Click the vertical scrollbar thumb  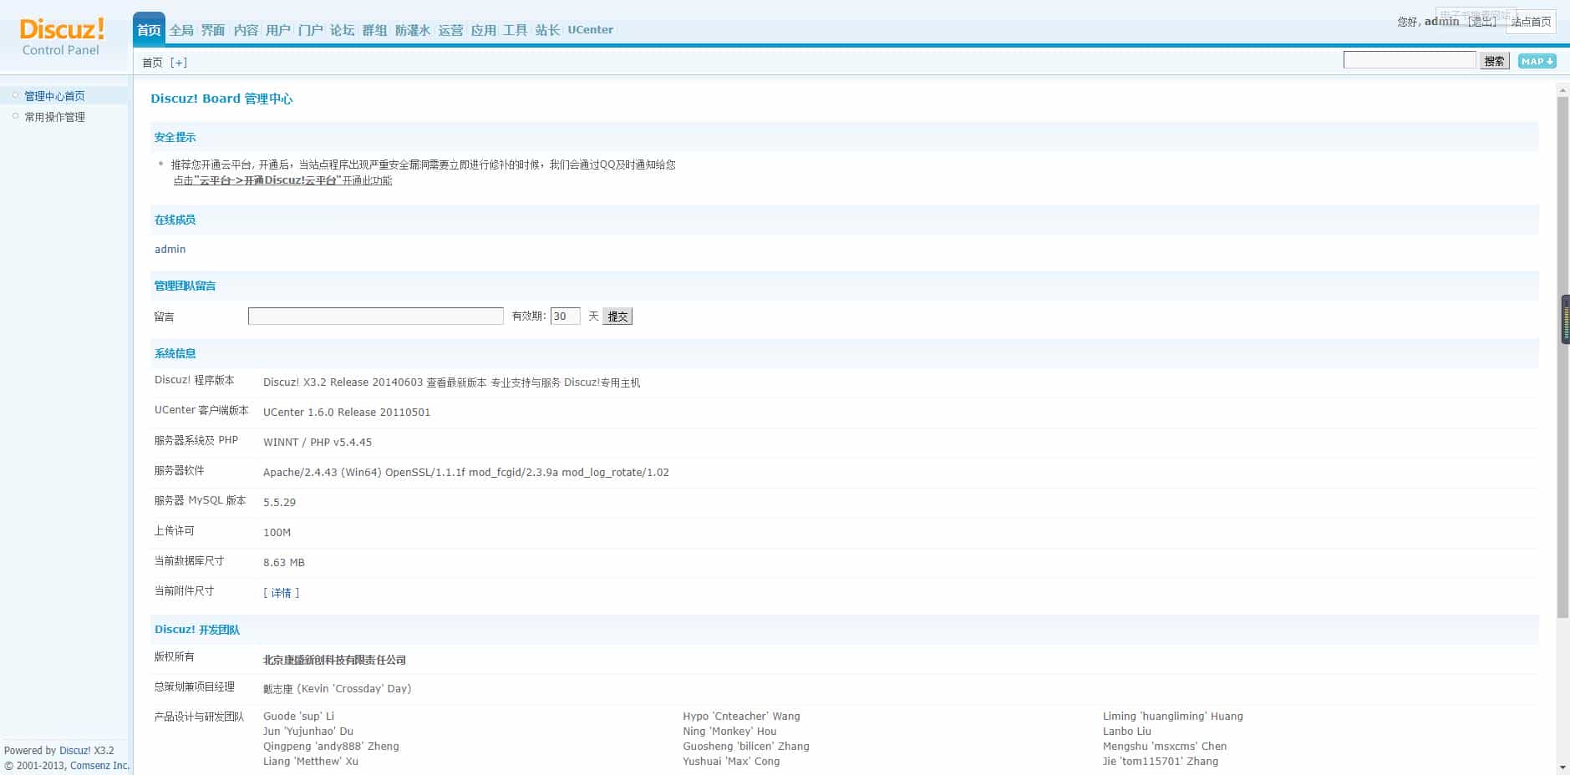(x=1563, y=357)
